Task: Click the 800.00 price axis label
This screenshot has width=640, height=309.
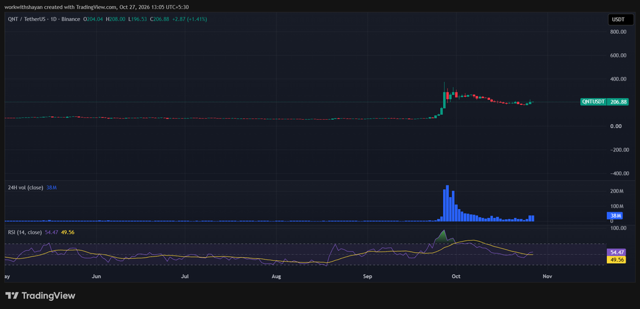Action: click(618, 32)
